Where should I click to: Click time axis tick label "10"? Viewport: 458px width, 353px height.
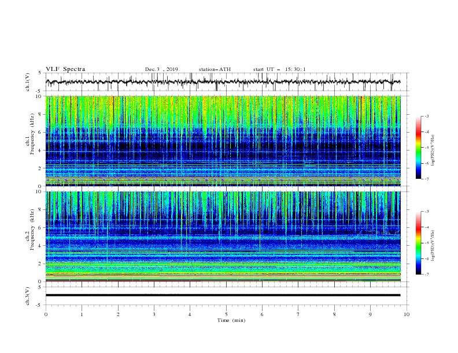[407, 314]
